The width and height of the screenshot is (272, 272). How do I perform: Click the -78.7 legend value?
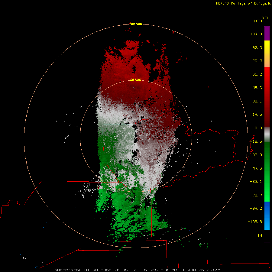(x=256, y=195)
